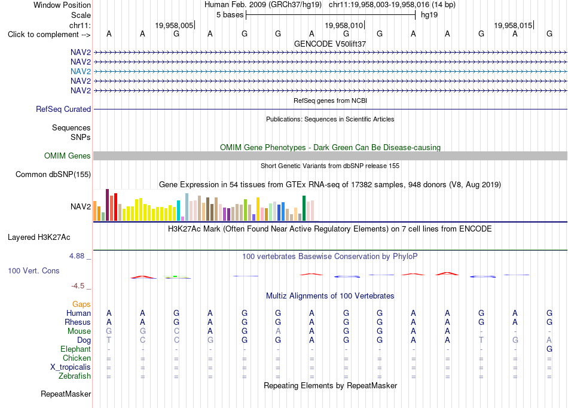Open the GTEx 'Gene Expression in 54 tissues' title
This screenshot has width=568, height=408.
(330, 185)
